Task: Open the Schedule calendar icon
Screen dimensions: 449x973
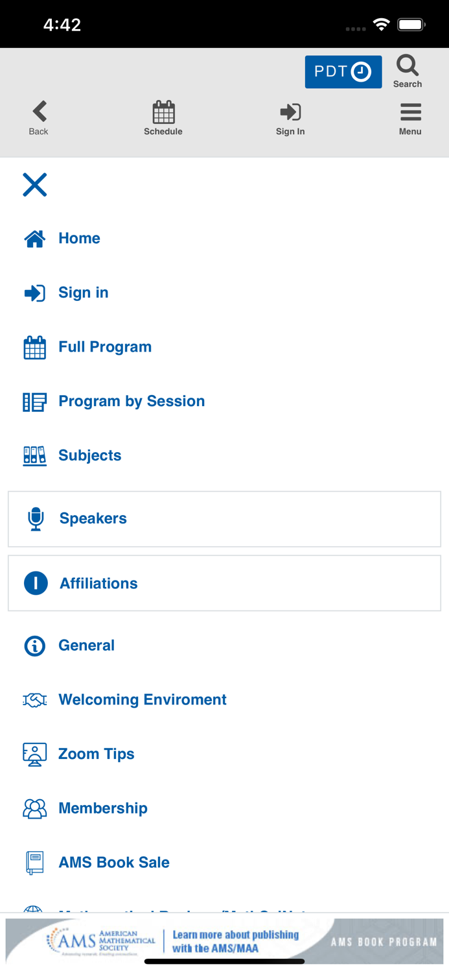Action: [163, 112]
